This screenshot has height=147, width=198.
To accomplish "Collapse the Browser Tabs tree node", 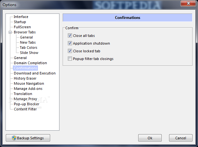I will click(10, 32).
